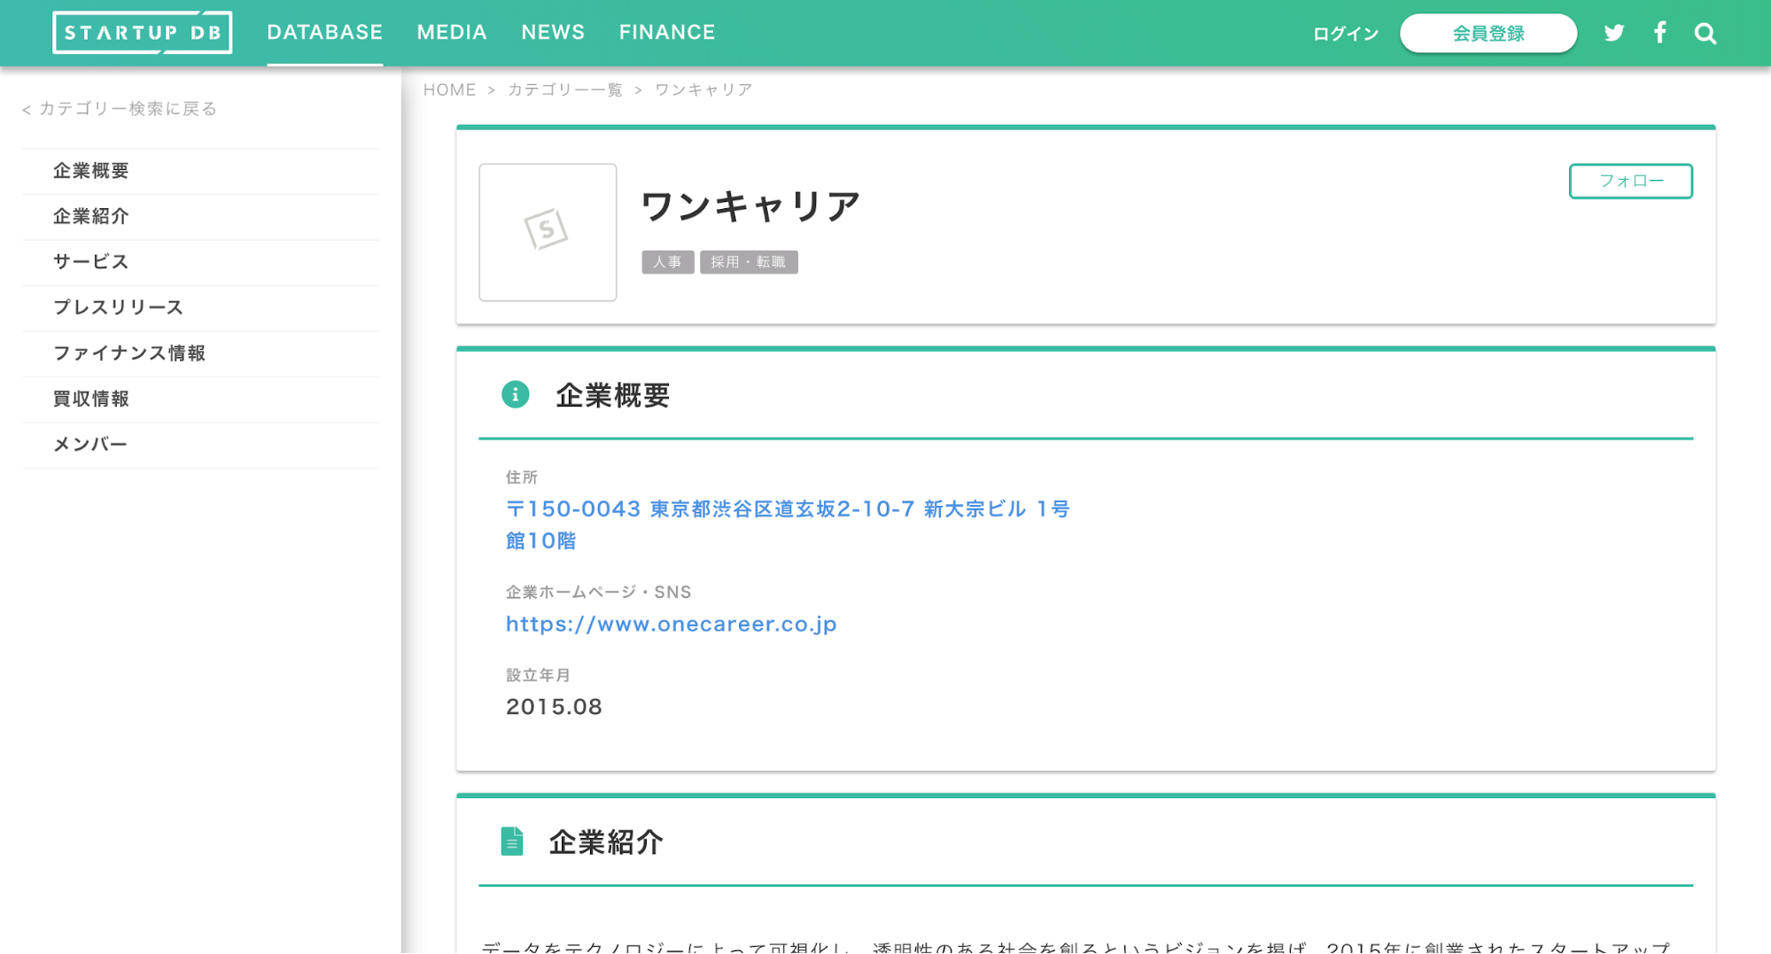Click the ログイン link
This screenshot has height=954, width=1771.
(x=1346, y=34)
